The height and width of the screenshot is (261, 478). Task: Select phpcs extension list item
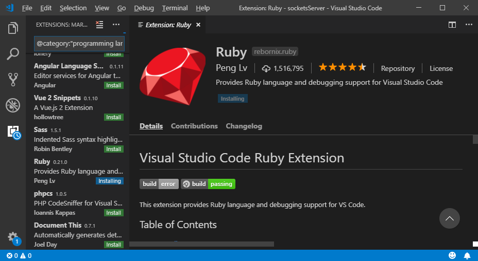(x=78, y=203)
